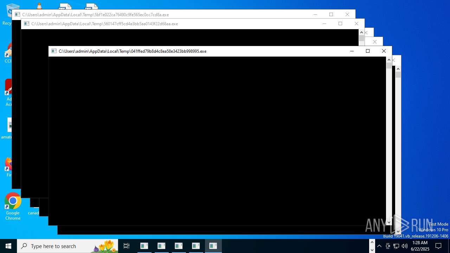Click scroll-down arrow in 041ffed window scrollbar

[x=389, y=222]
